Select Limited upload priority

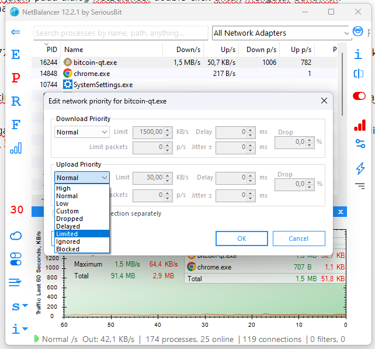tap(82, 234)
